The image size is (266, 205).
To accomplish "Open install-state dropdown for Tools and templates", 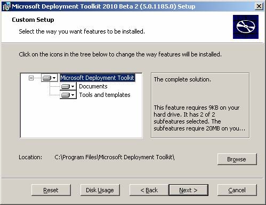I will [68, 95].
